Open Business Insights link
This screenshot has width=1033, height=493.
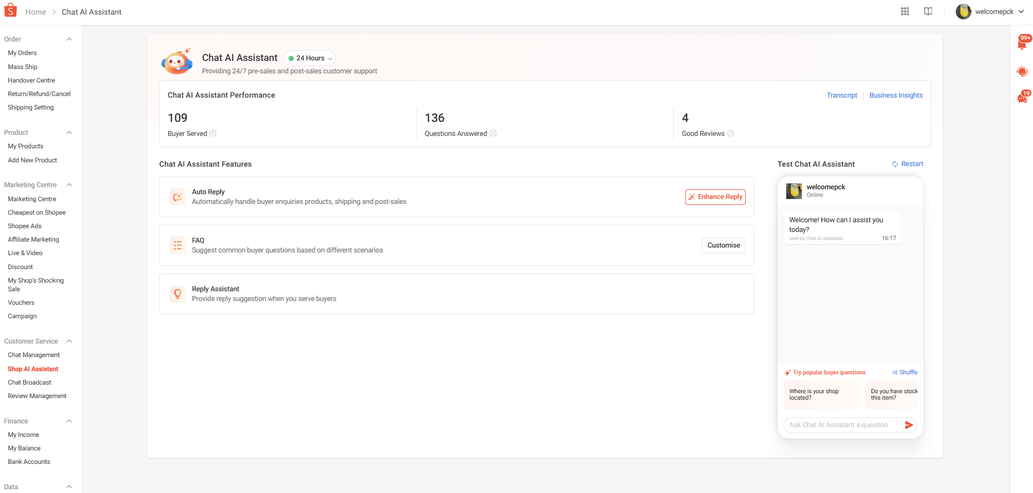click(x=896, y=95)
